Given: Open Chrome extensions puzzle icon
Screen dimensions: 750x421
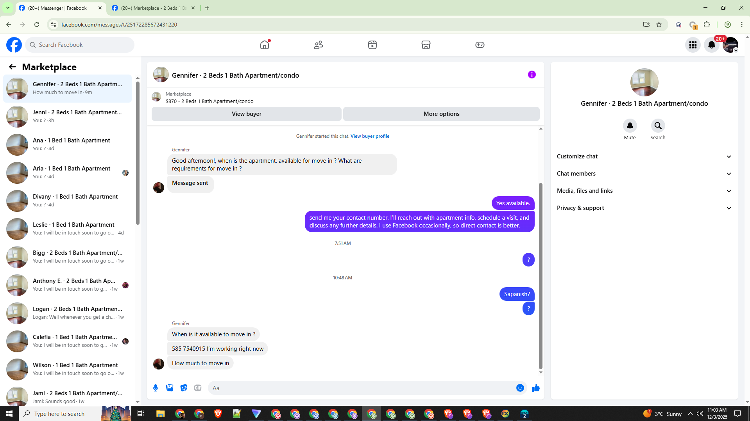Looking at the screenshot, I should point(707,25).
